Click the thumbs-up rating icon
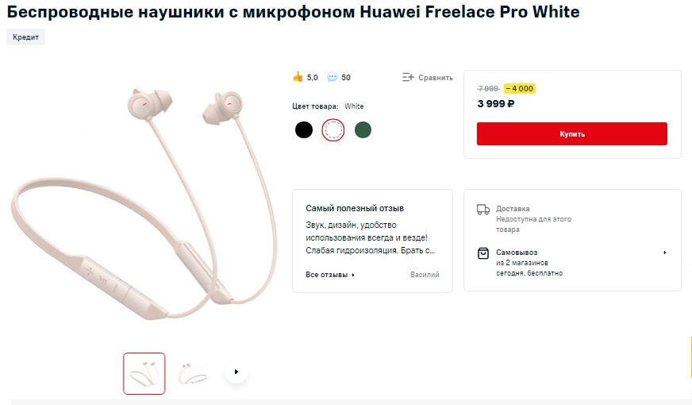Viewport: 692px width, 405px height. (x=298, y=77)
